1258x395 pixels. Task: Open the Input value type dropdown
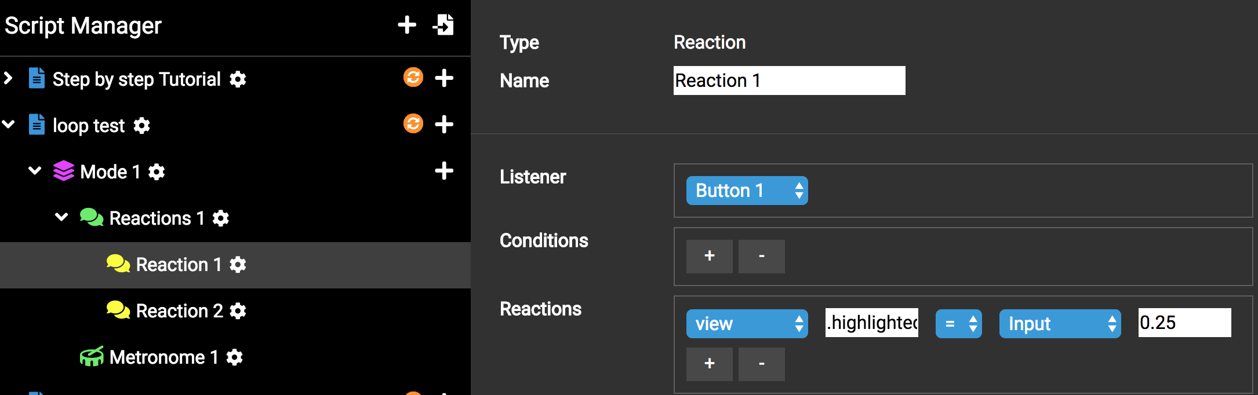pos(1060,324)
